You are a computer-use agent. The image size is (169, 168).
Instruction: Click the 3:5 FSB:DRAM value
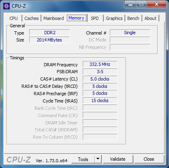pos(100,72)
